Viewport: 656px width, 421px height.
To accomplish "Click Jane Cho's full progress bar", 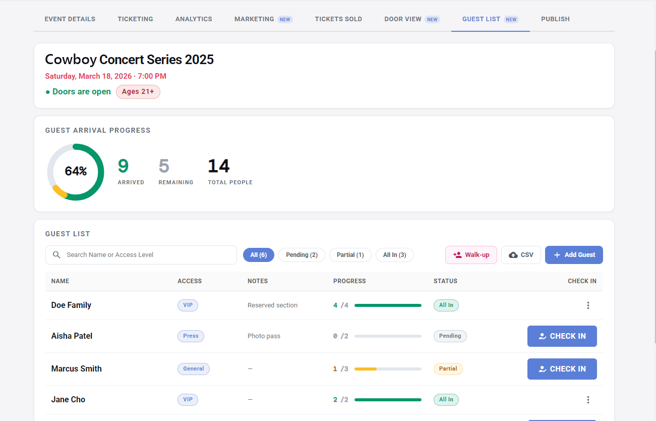I will 388,400.
